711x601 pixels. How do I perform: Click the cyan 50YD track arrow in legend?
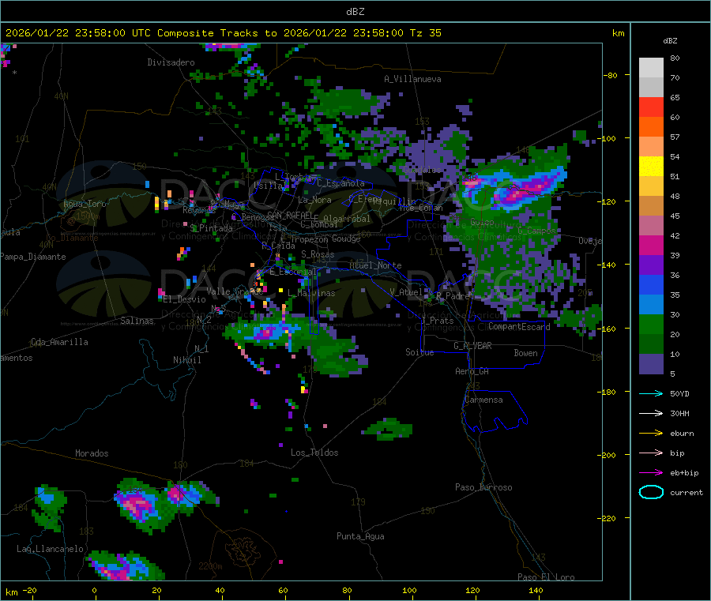point(651,393)
